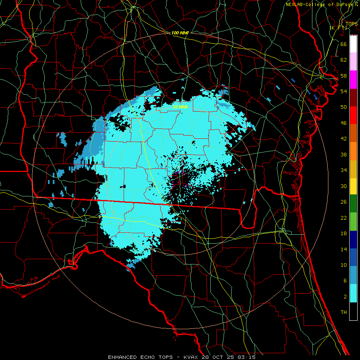Click the legend value 22
This screenshot has height=360, width=360.
click(344, 218)
